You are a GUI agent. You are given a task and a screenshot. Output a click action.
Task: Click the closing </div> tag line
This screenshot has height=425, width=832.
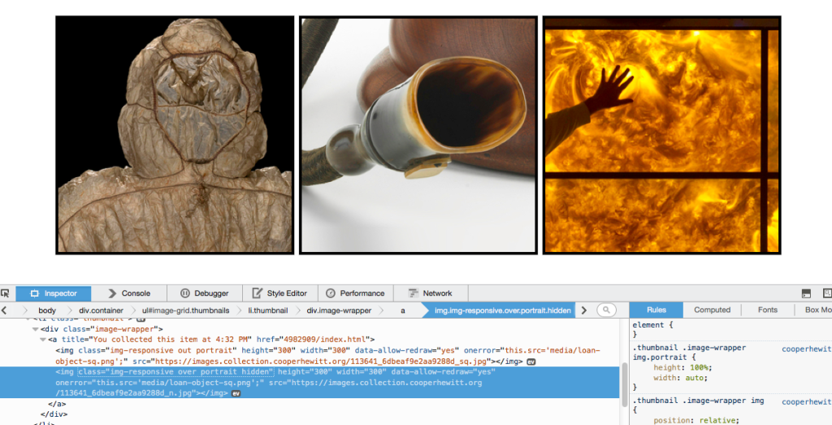(54, 414)
